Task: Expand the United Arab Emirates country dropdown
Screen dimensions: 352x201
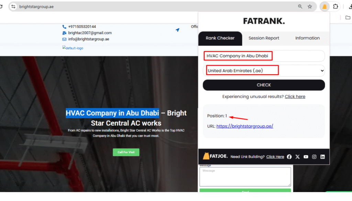Action: click(264, 71)
